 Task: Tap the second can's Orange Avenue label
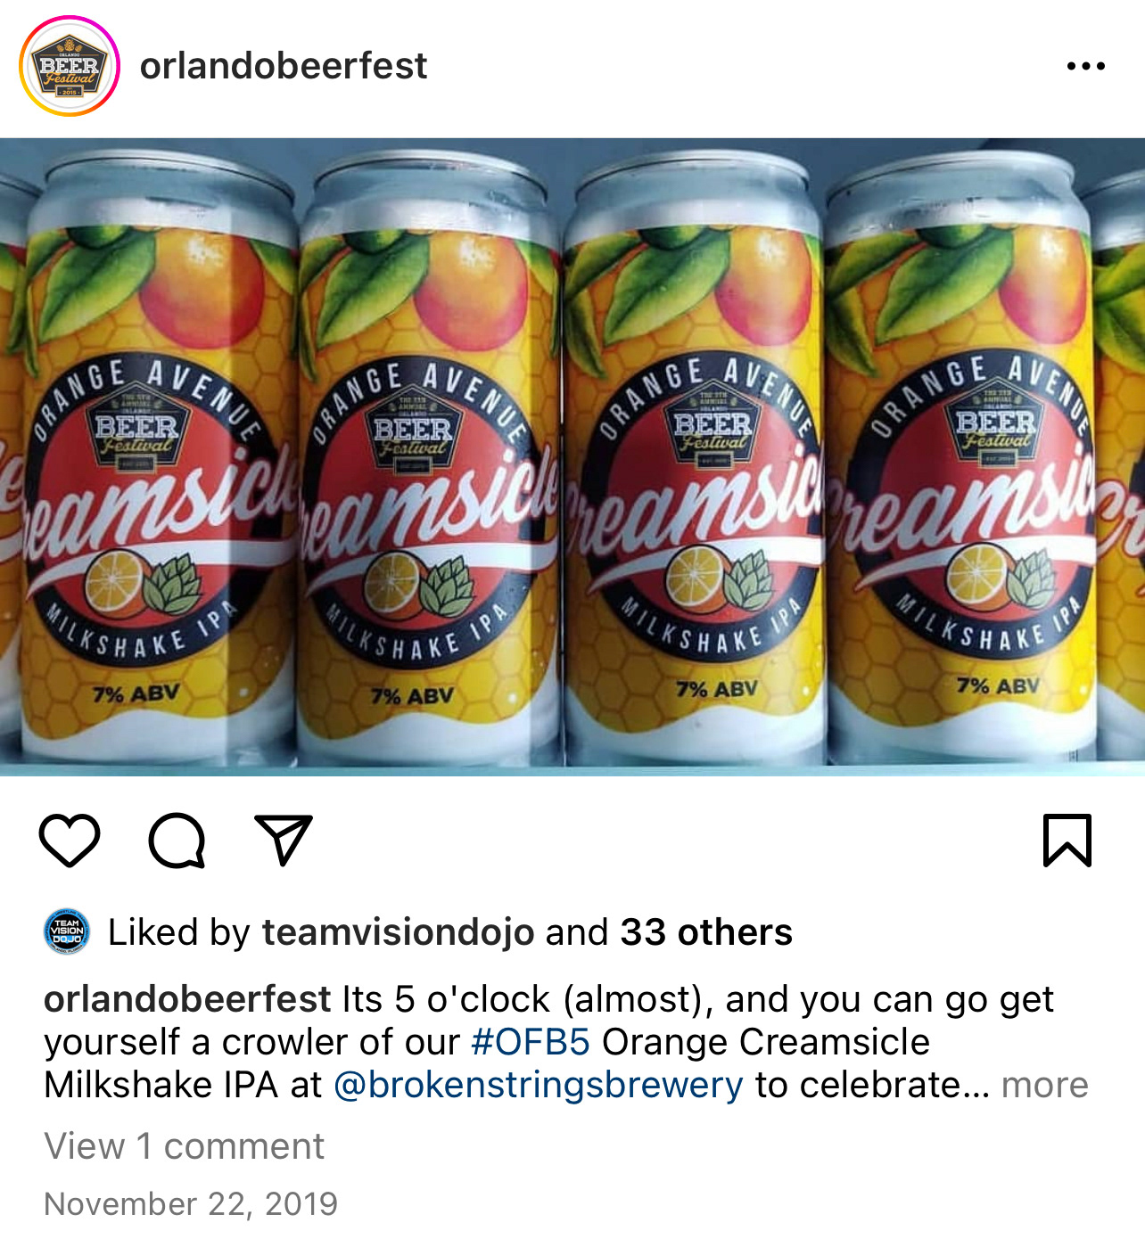(419, 392)
